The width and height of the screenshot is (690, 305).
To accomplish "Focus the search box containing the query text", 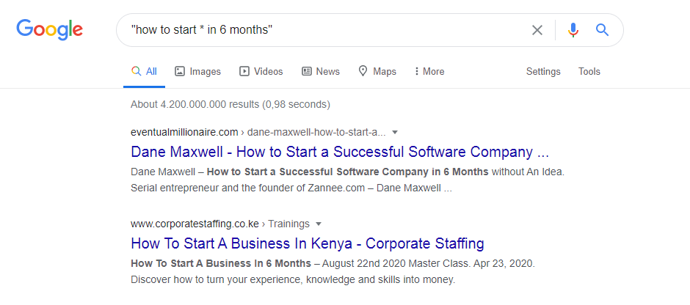I will click(x=326, y=30).
